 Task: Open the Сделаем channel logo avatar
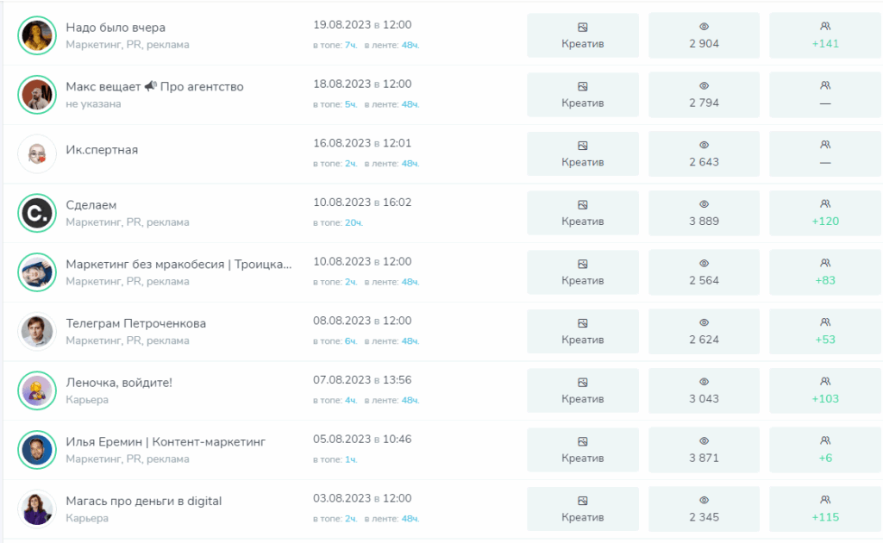coord(36,213)
